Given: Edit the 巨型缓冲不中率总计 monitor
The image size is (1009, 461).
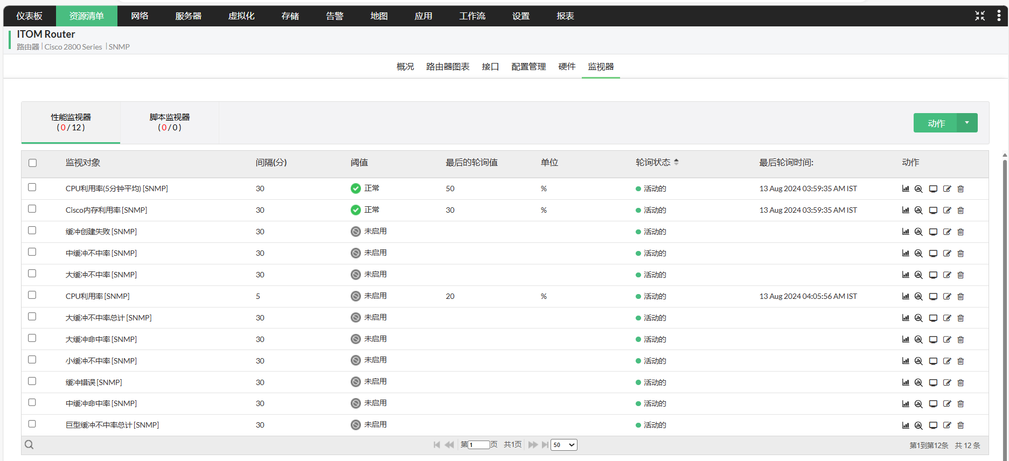Looking at the screenshot, I should click(x=947, y=425).
